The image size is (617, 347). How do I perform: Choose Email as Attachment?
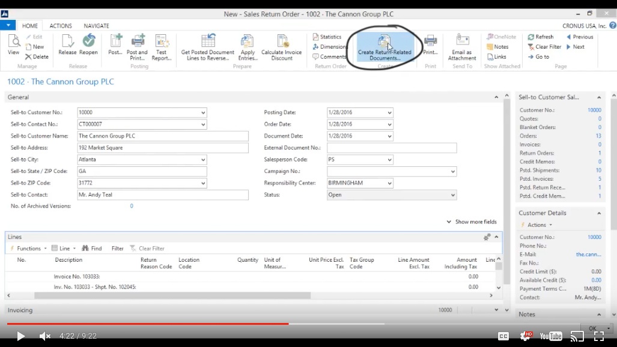(x=462, y=47)
